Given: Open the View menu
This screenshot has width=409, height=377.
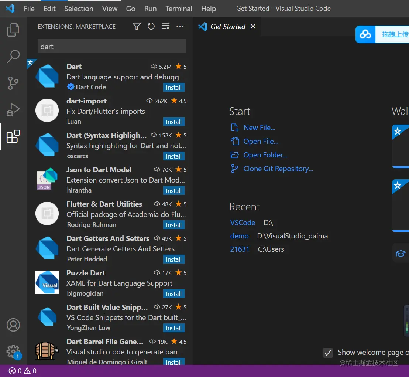Looking at the screenshot, I should click(x=110, y=9).
